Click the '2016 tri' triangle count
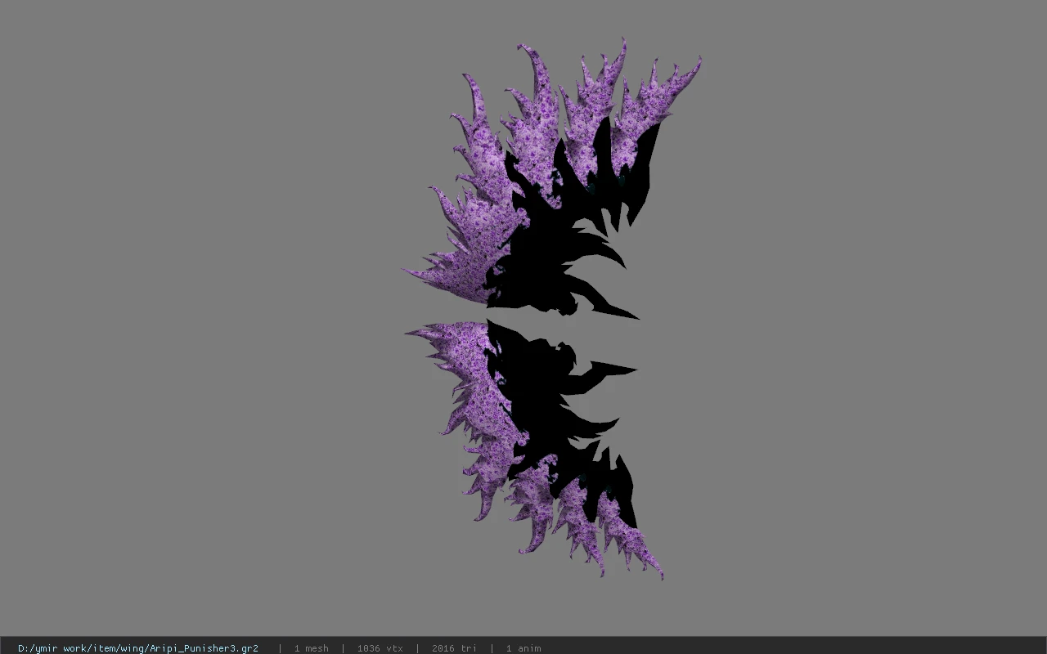The height and width of the screenshot is (654, 1047). tap(454, 648)
